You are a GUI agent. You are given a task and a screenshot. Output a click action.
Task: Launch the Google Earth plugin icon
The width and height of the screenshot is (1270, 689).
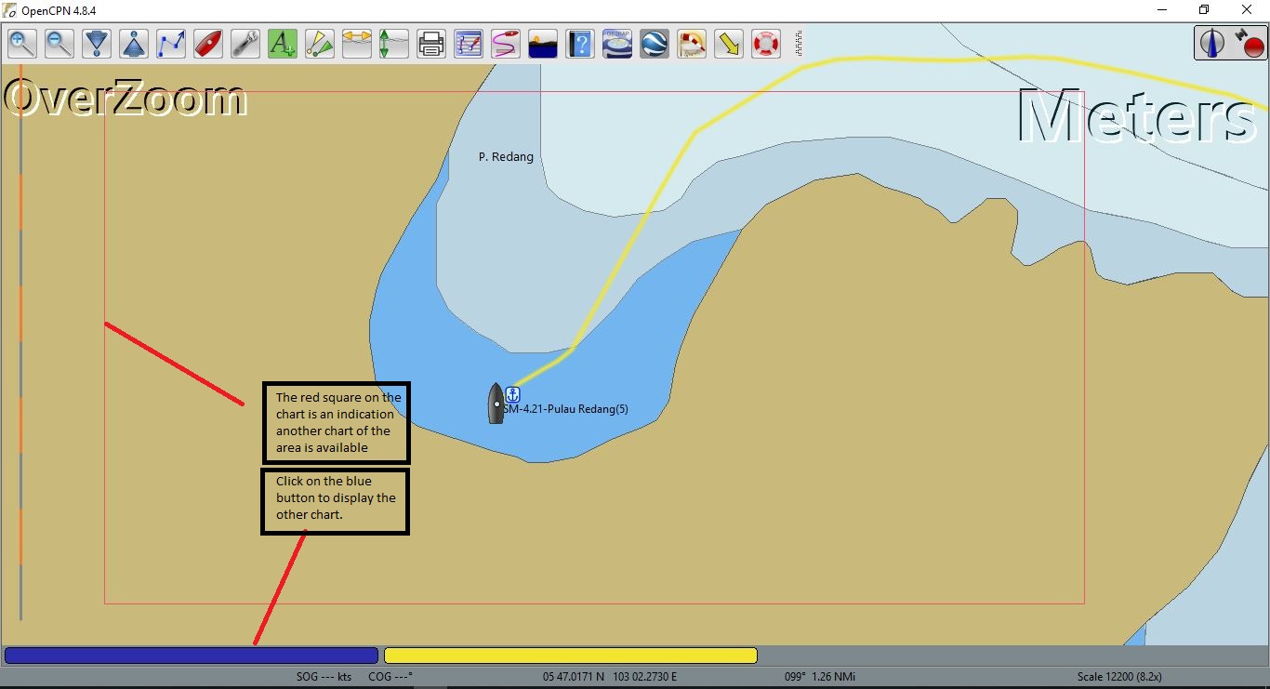click(654, 43)
